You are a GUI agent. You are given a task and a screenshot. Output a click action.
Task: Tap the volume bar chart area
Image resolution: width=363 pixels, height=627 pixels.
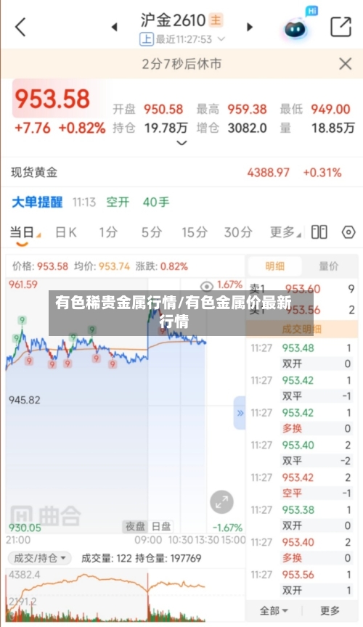(x=125, y=596)
